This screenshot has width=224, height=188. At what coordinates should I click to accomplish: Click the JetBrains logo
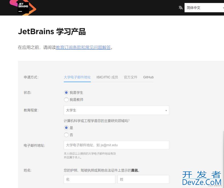[23, 7]
